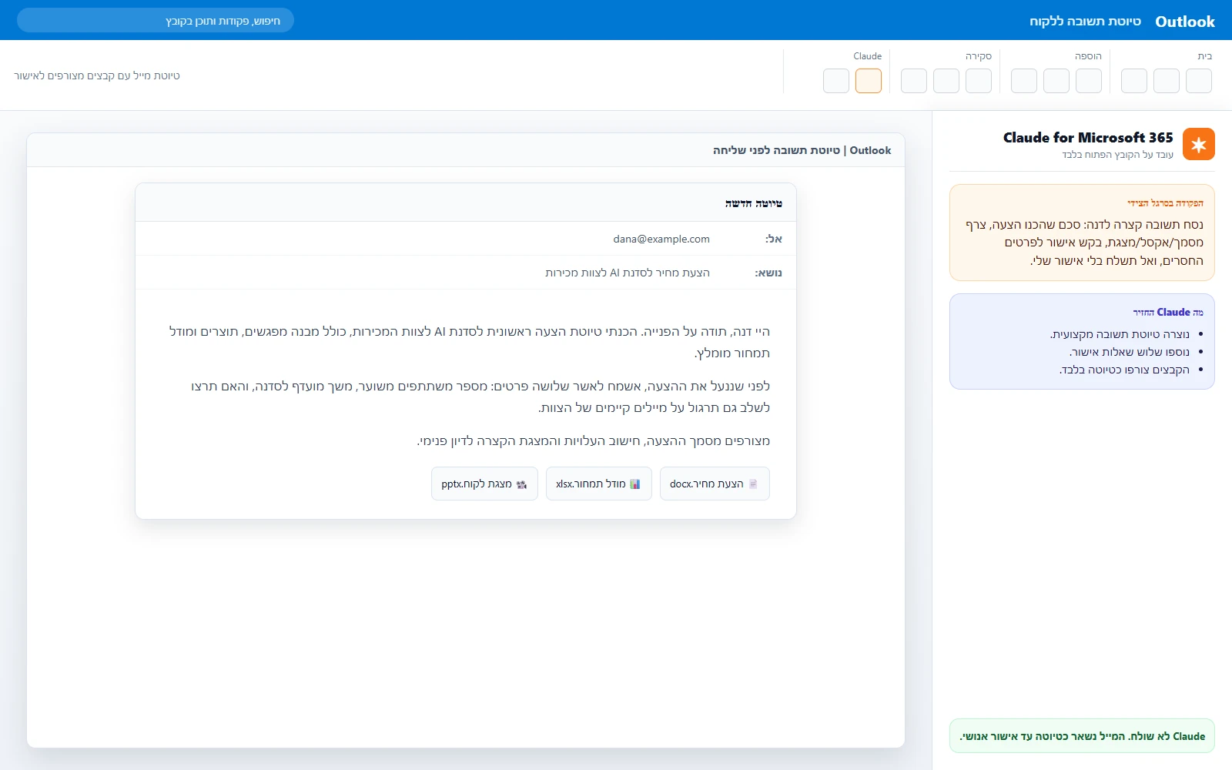Click the highlighted orange button in Claude ribbon group

click(x=869, y=81)
